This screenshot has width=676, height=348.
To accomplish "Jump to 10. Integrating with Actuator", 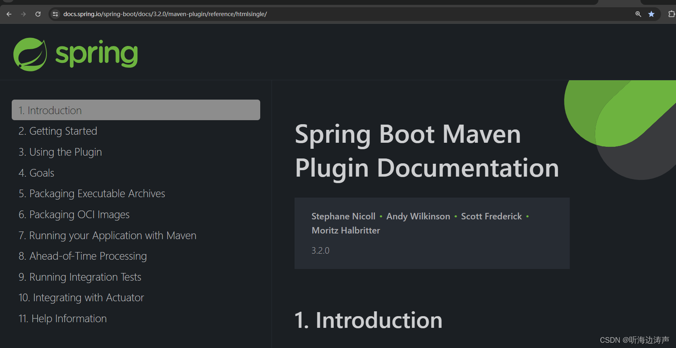I will click(x=81, y=298).
